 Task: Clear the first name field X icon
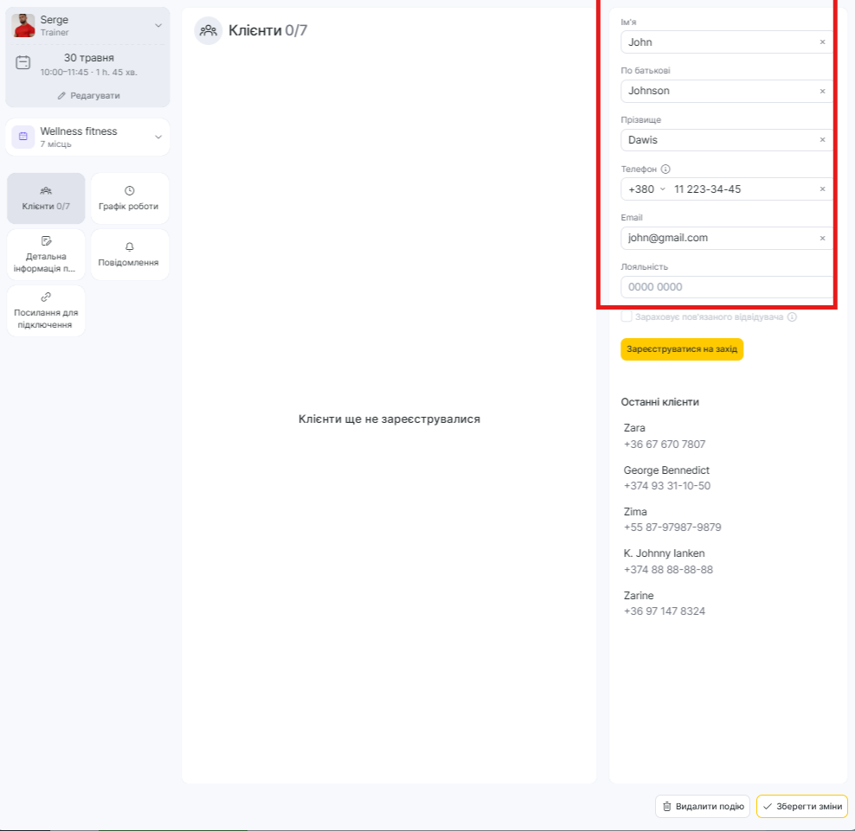822,42
